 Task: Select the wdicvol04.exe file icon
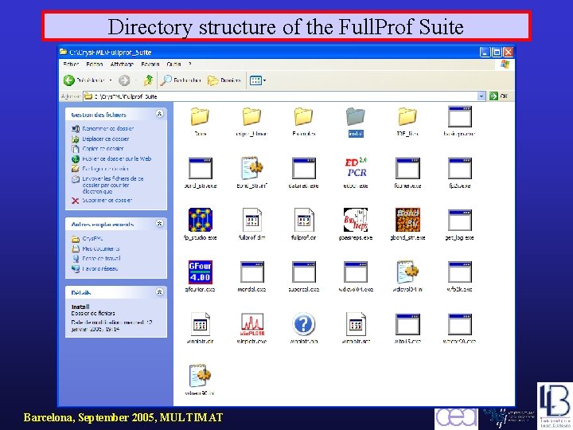(x=356, y=272)
